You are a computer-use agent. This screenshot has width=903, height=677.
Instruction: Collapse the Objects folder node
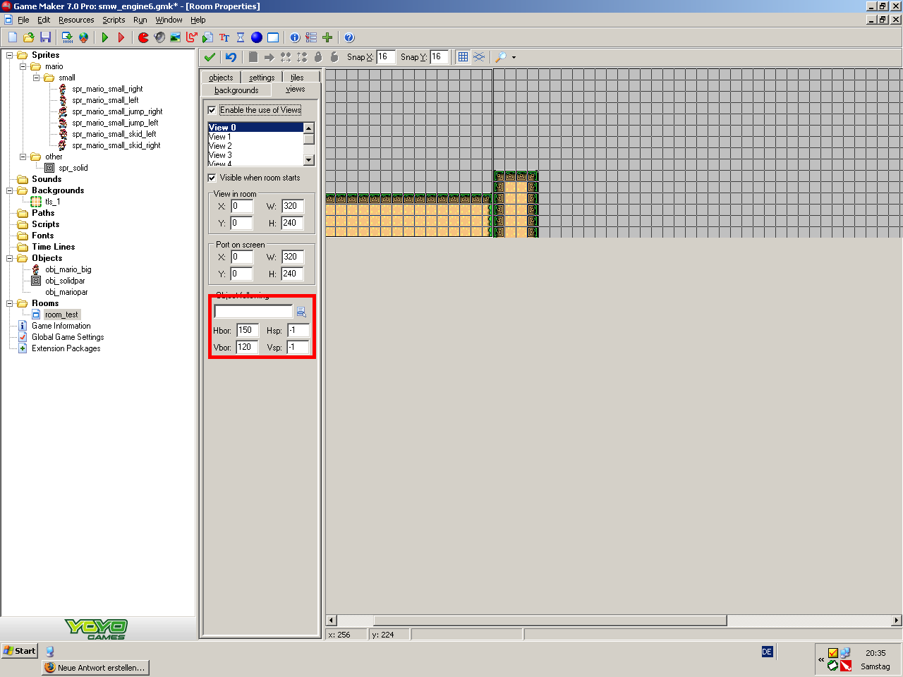tap(10, 258)
